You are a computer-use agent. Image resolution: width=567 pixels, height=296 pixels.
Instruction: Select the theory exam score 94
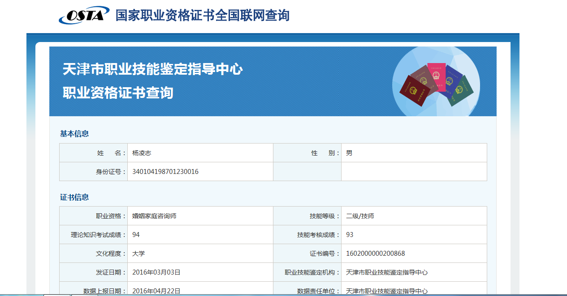[136, 235]
